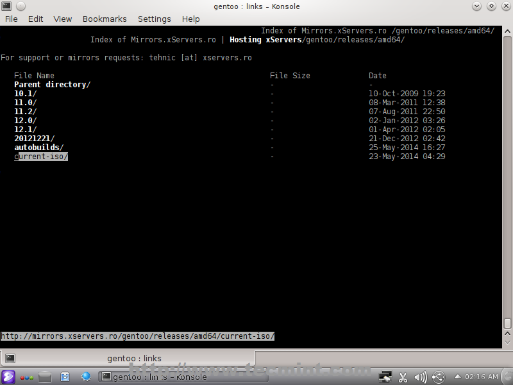Click the screen sharing tray icon
This screenshot has height=385, width=513.
point(385,377)
